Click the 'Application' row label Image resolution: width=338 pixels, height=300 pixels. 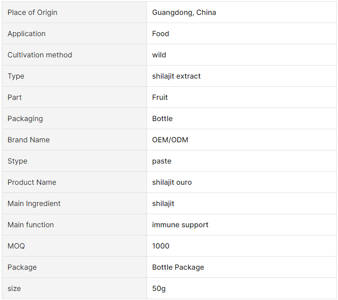coord(27,33)
